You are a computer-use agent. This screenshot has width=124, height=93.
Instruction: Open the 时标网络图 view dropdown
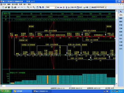(x=105, y=7)
